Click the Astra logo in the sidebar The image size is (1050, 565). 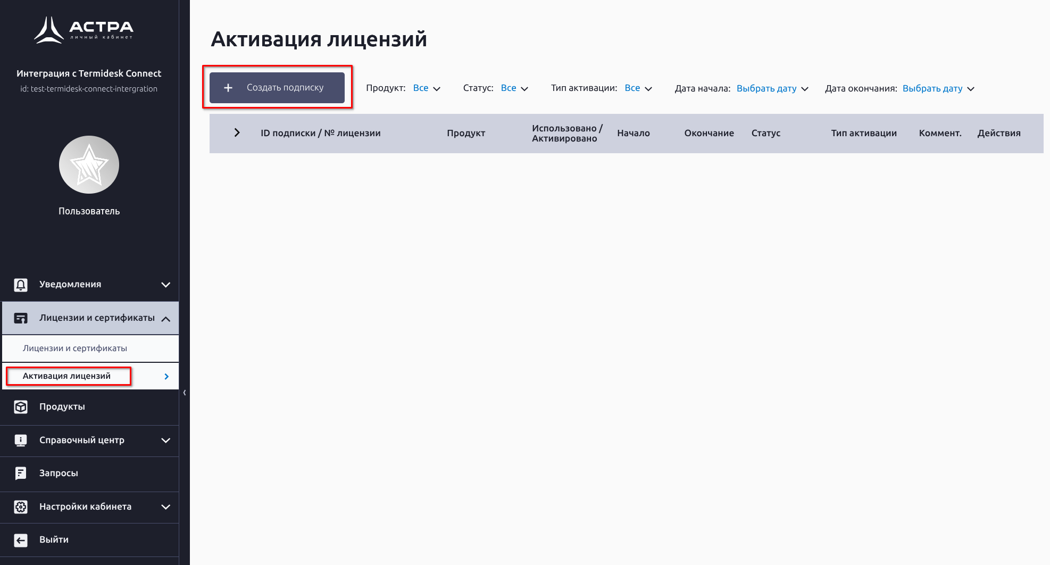(x=84, y=30)
